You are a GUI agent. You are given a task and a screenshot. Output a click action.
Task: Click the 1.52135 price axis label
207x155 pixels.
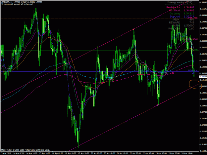(x=203, y=138)
